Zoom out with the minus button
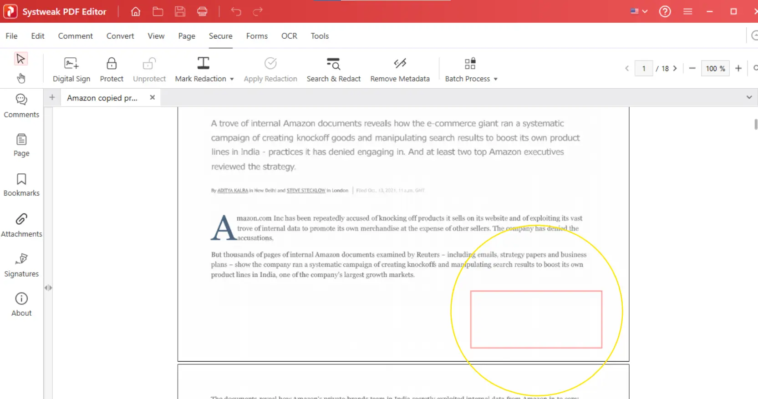Image resolution: width=758 pixels, height=399 pixels. click(x=692, y=68)
